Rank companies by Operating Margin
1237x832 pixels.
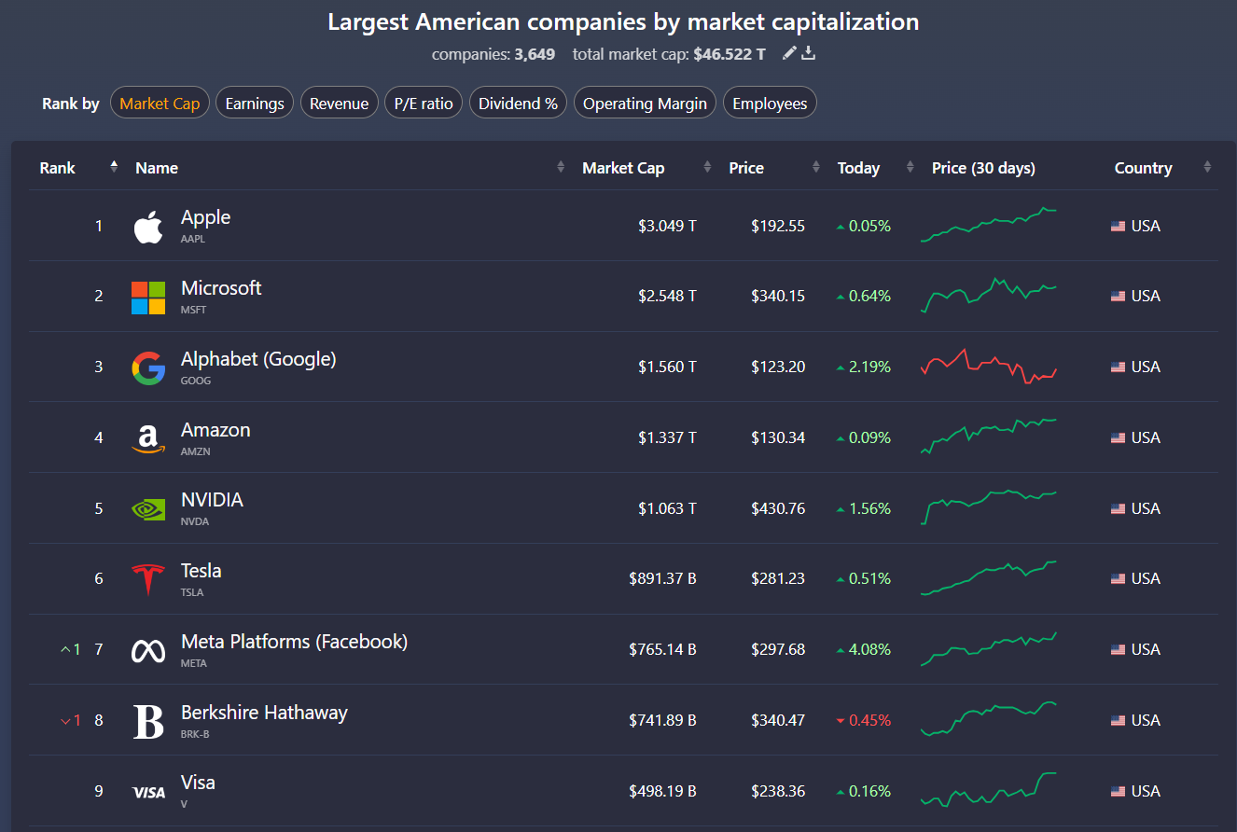tap(645, 103)
